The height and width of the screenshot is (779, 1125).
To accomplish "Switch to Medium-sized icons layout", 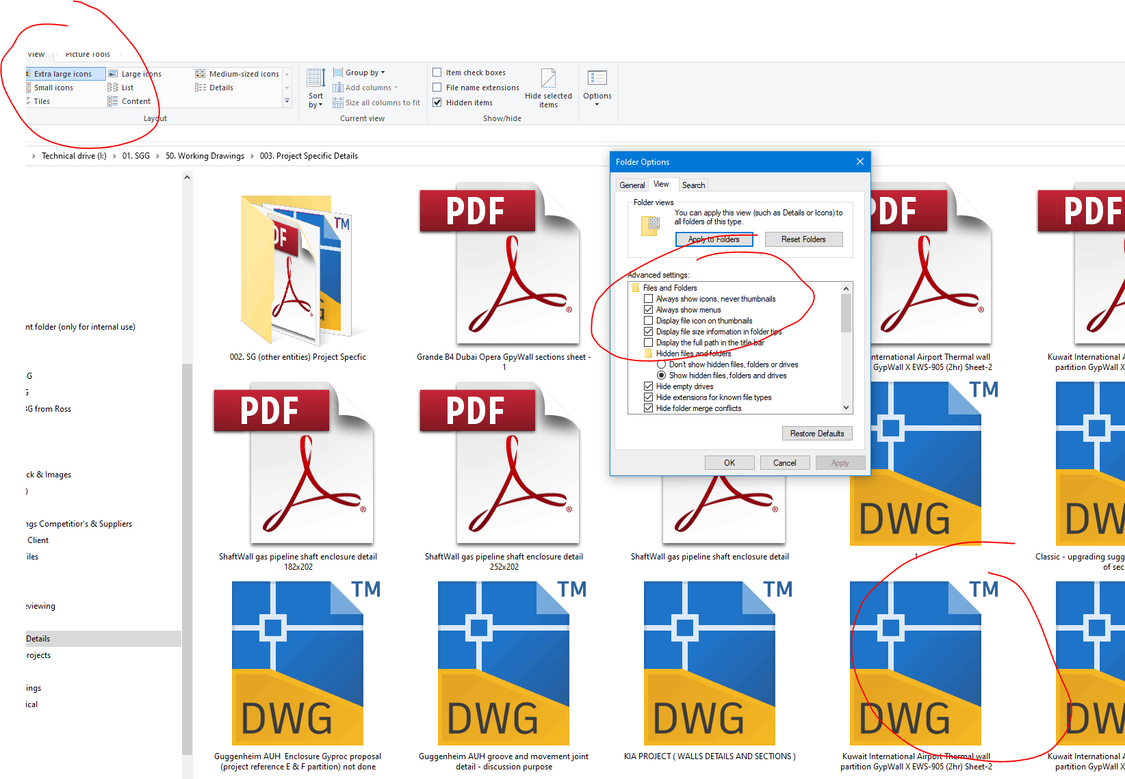I will point(237,74).
